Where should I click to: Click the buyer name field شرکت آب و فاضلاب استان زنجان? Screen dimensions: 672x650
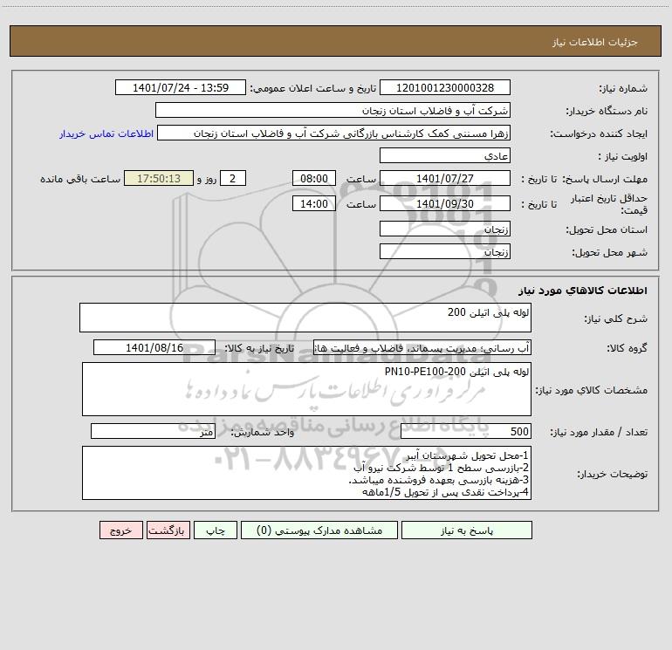point(333,111)
